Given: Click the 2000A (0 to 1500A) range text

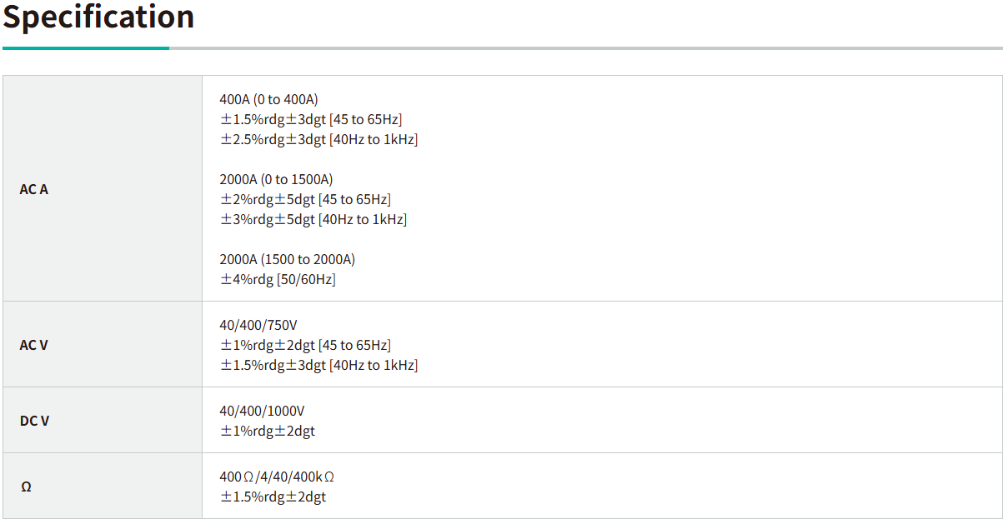Looking at the screenshot, I should coord(276,179).
